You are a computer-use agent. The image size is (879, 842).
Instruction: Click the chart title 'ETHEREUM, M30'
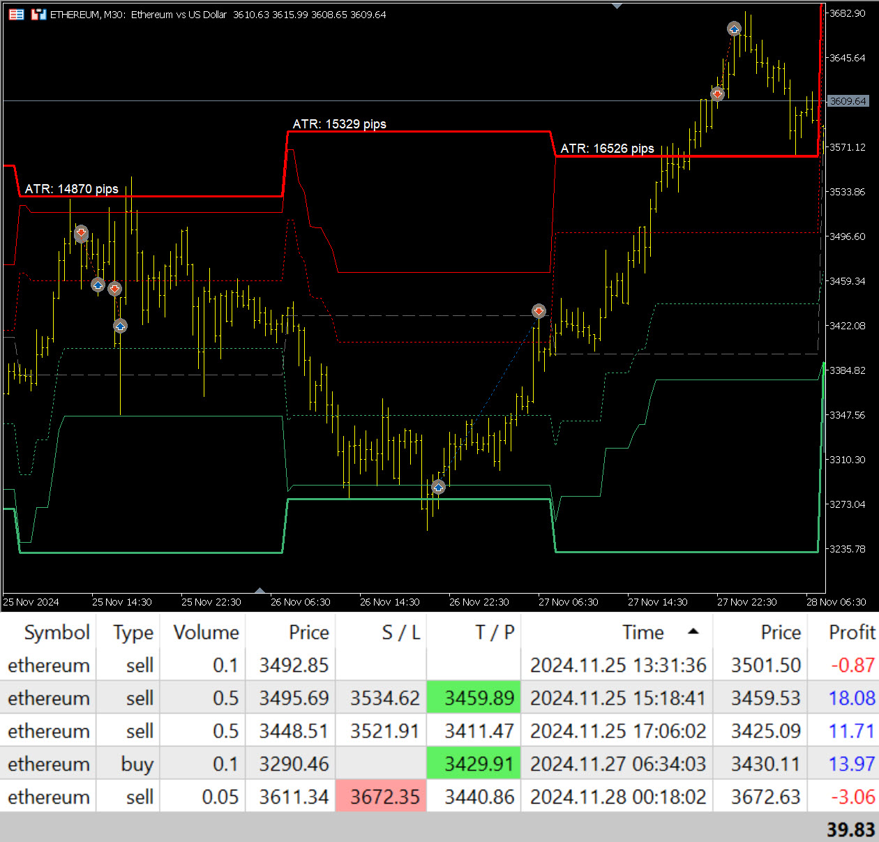click(x=88, y=14)
